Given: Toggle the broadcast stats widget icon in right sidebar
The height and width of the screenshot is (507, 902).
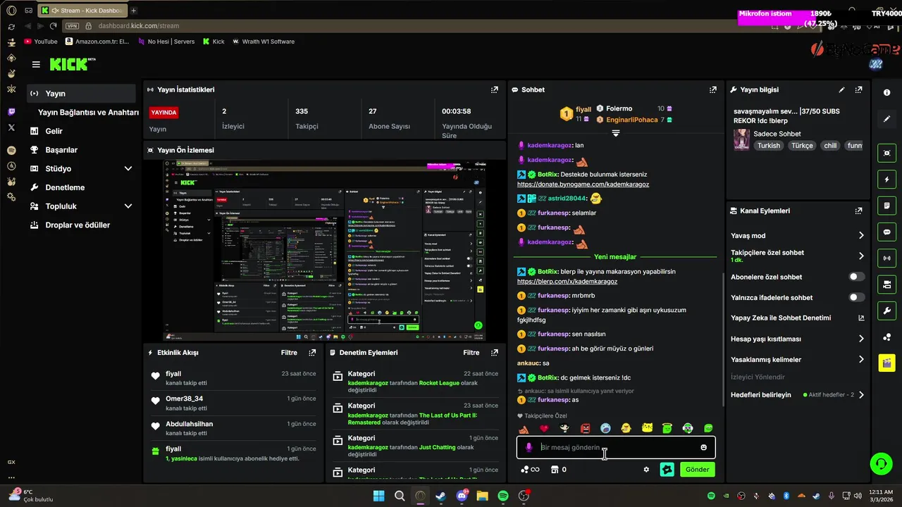Looking at the screenshot, I should [886, 258].
